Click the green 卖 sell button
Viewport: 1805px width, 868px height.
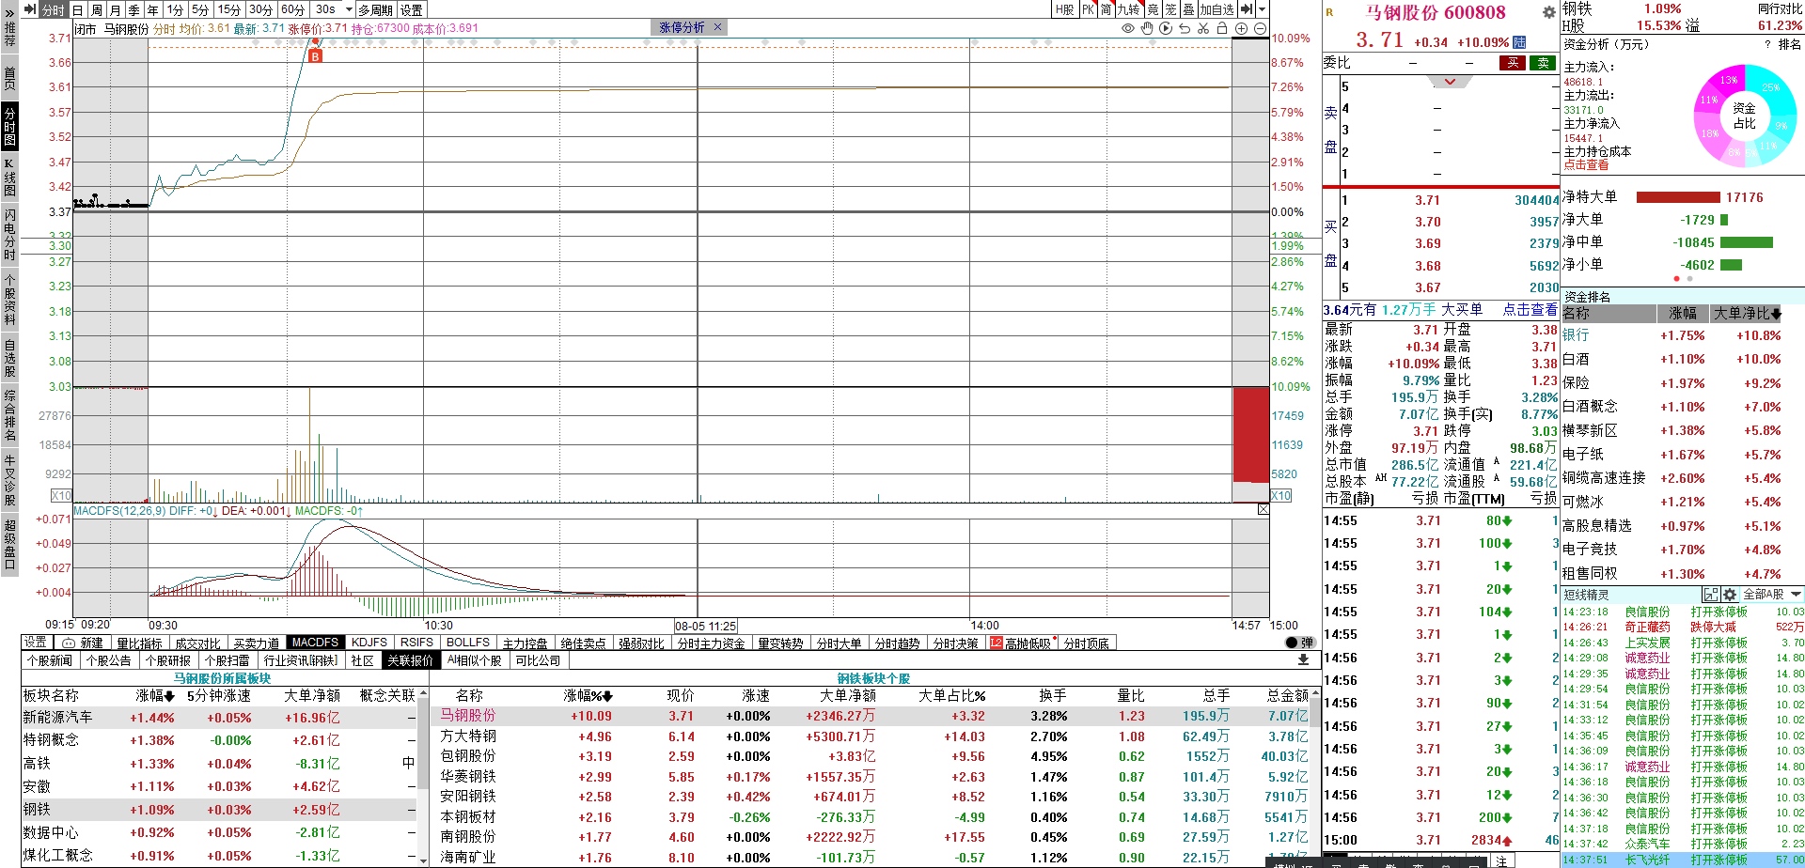[1544, 63]
